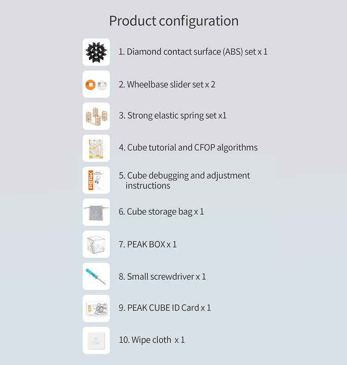This screenshot has width=347, height=365.
Task: Click the PEAK BOX x 1 label
Action: (147, 244)
